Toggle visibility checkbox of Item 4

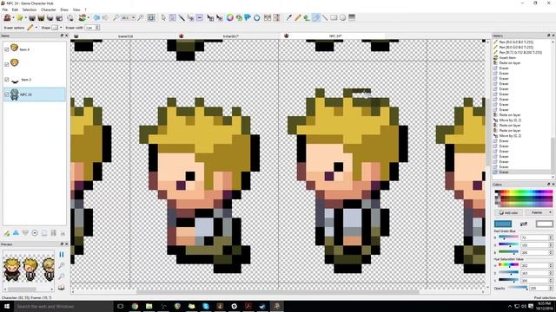6,49
